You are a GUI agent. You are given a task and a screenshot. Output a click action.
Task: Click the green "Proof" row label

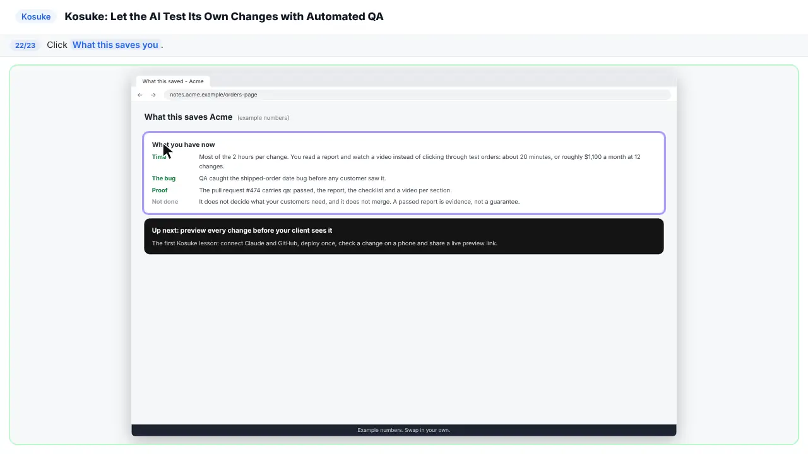[x=160, y=190]
